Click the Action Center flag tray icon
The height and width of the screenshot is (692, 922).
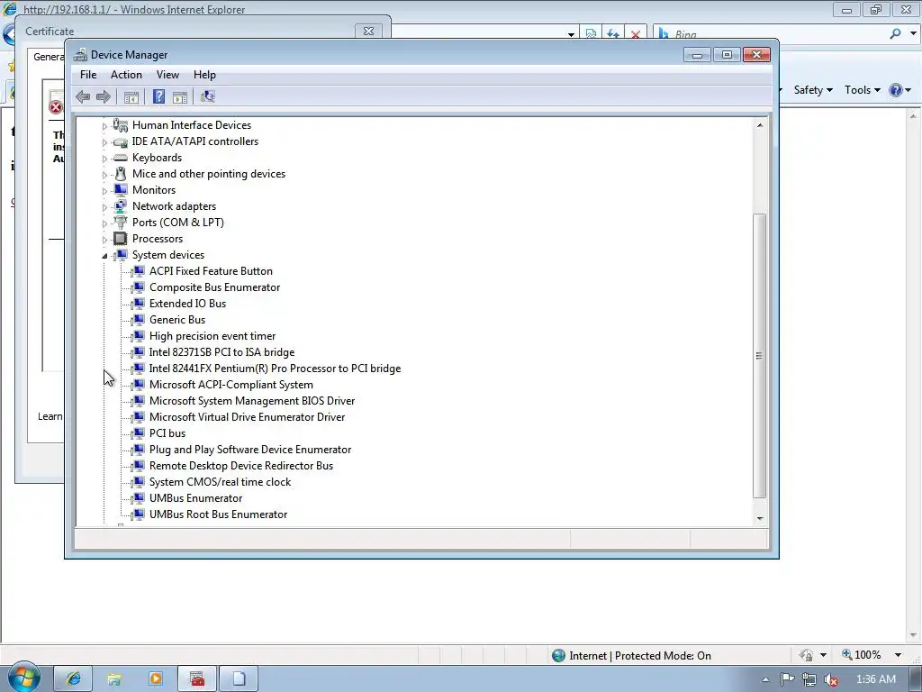coord(787,679)
